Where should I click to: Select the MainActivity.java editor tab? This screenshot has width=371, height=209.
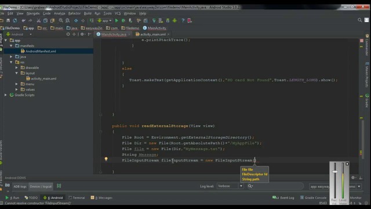point(114,34)
